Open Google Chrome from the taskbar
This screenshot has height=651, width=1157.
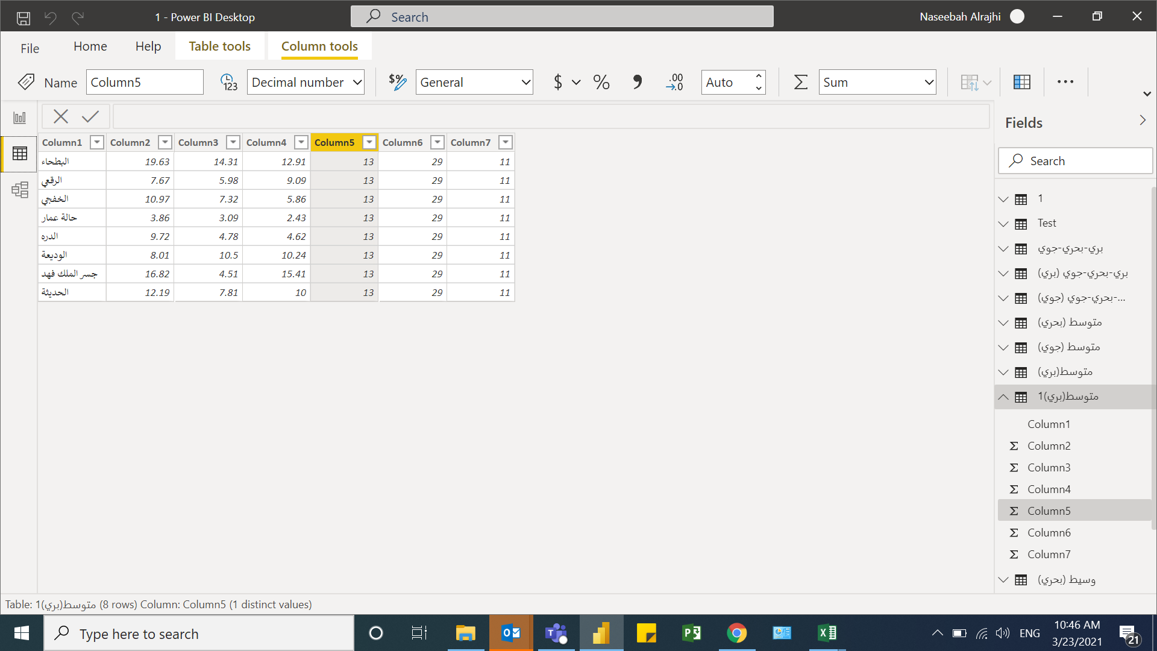click(x=737, y=633)
